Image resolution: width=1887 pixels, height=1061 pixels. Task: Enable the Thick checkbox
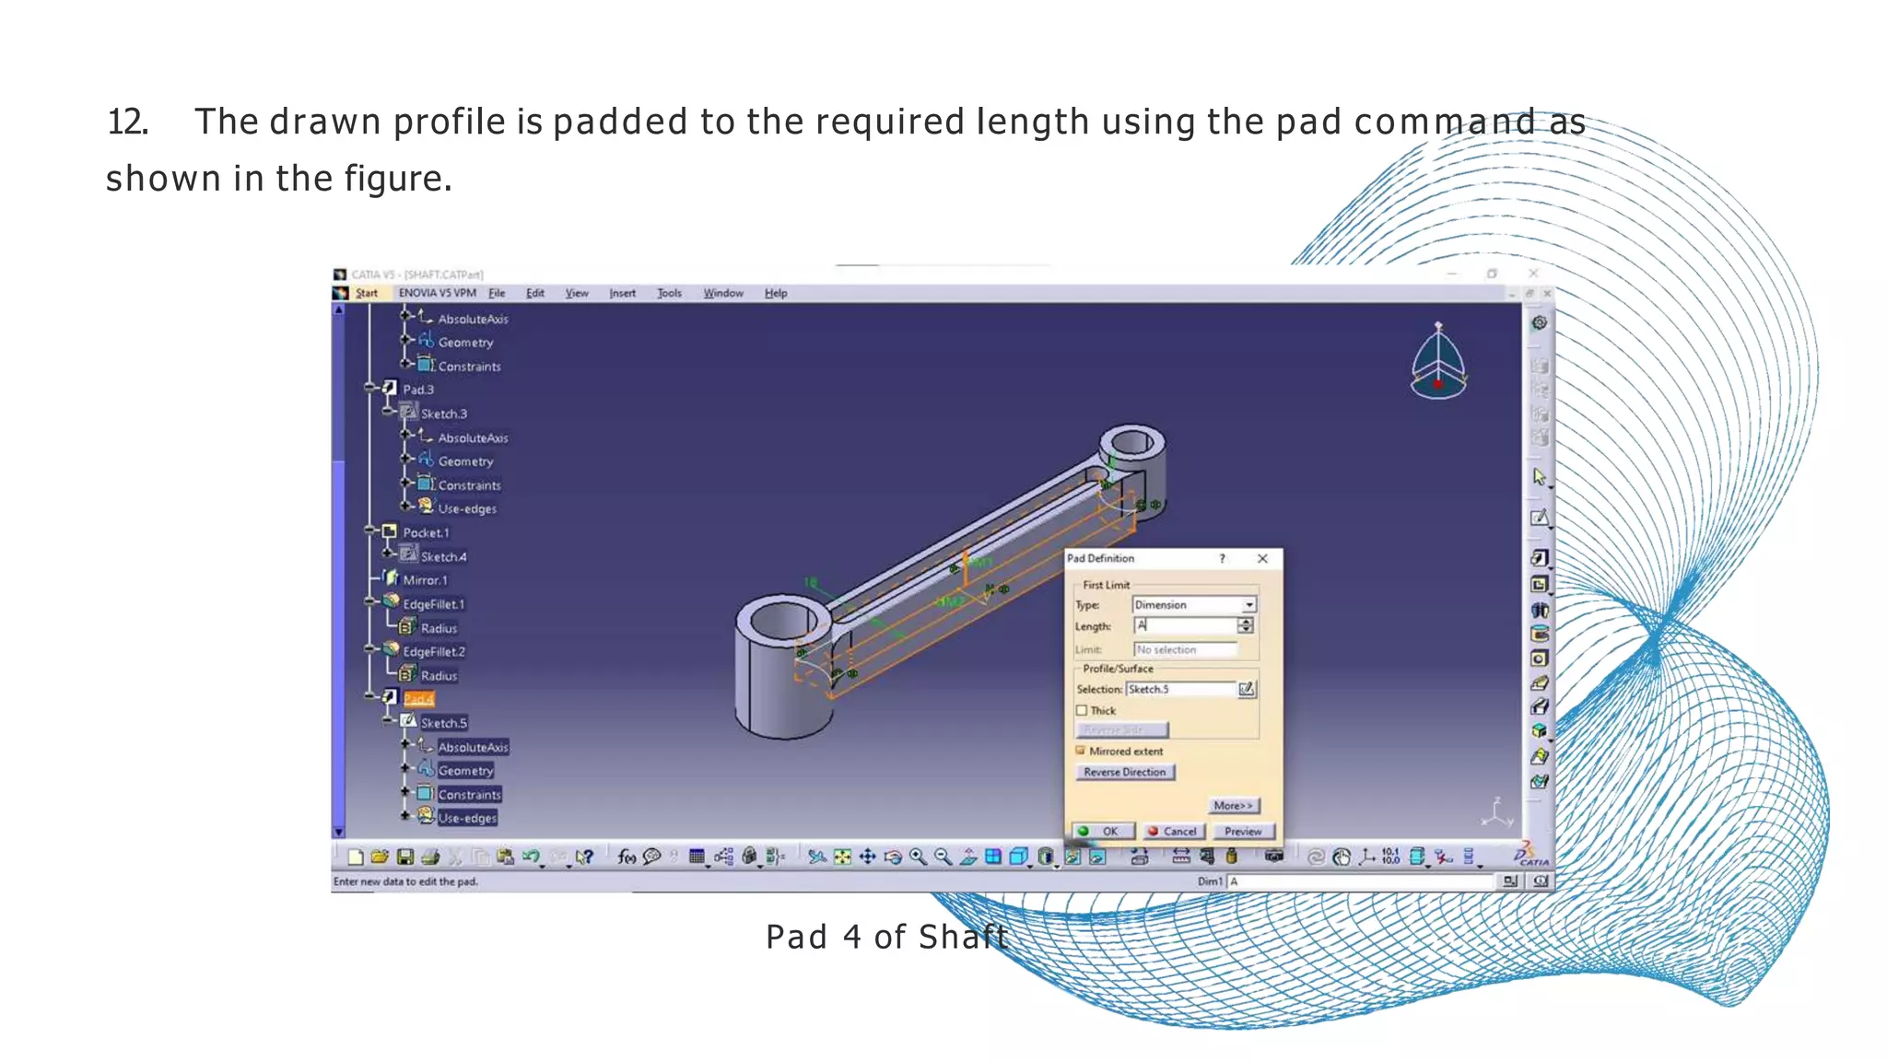[x=1082, y=710]
